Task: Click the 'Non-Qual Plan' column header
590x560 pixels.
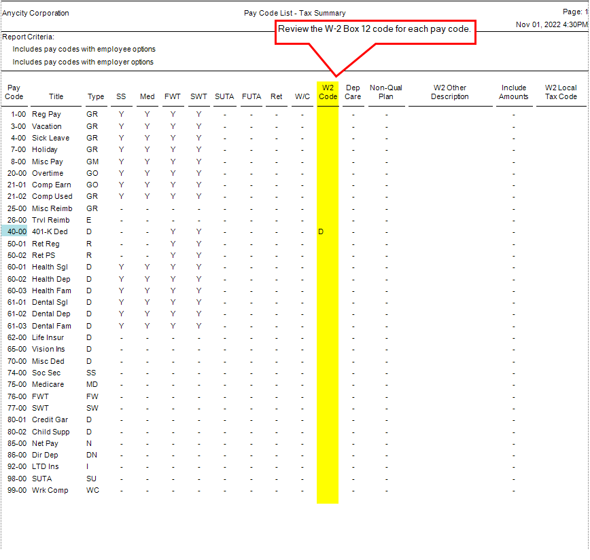Action: pos(385,92)
